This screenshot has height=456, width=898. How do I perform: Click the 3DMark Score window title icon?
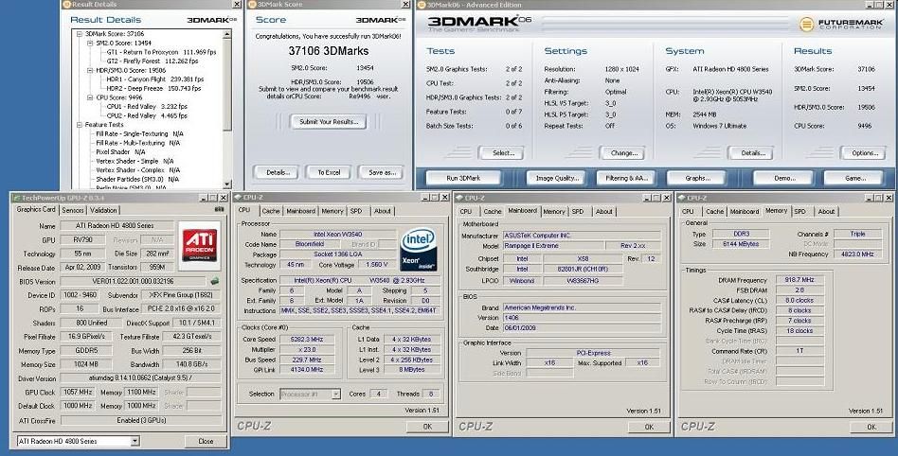[x=253, y=4]
